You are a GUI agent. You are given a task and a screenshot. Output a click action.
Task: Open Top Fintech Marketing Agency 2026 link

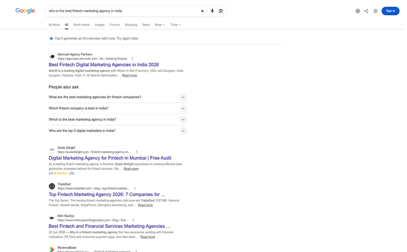[x=107, y=195]
